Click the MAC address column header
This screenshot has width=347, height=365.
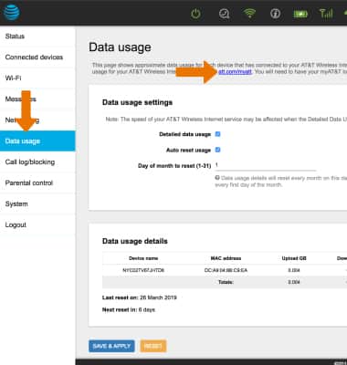(226, 258)
